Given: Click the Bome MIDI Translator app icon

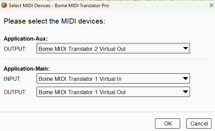Looking at the screenshot, I should point(4,5).
